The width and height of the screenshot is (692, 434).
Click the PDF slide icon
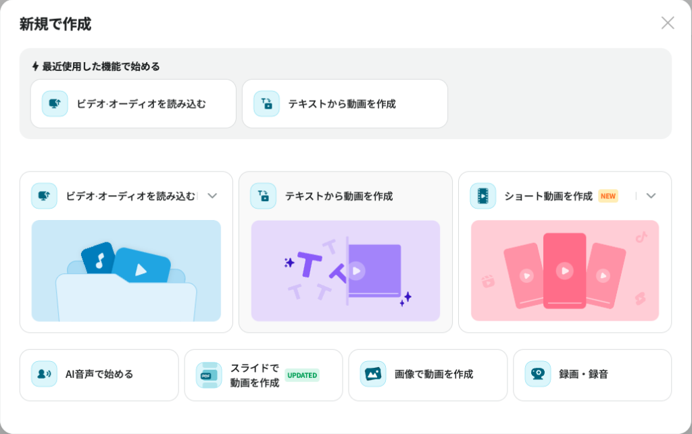click(207, 375)
